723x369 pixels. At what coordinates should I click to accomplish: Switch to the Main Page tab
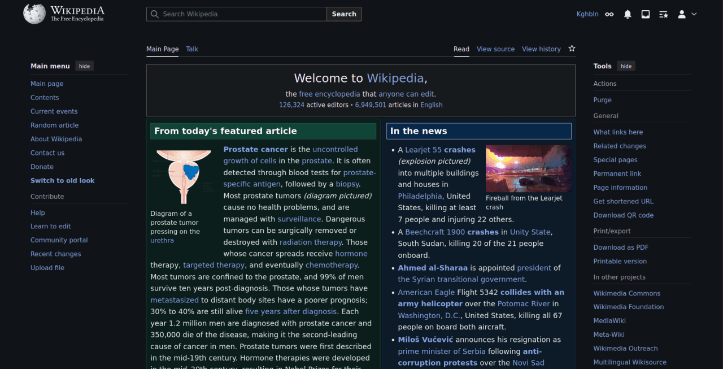coord(163,49)
